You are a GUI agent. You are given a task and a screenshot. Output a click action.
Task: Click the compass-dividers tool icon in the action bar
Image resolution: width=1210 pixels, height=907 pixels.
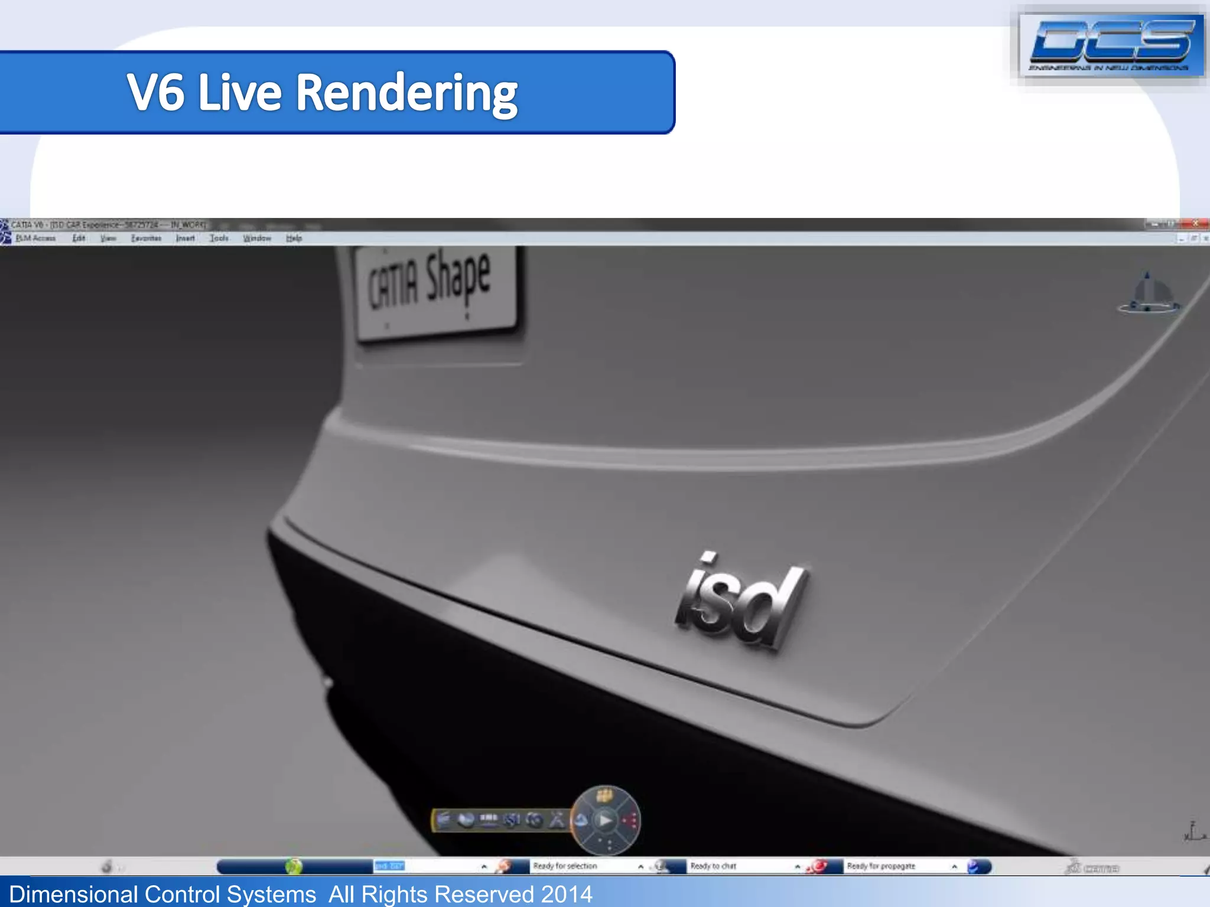pyautogui.click(x=557, y=820)
